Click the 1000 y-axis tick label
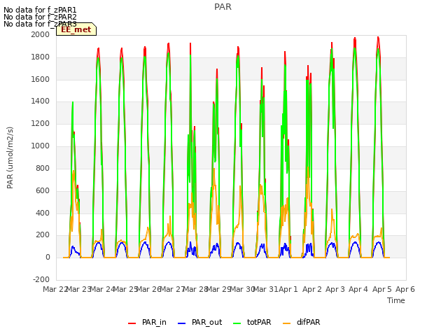The width and height of the screenshot is (448, 336). coord(41,146)
